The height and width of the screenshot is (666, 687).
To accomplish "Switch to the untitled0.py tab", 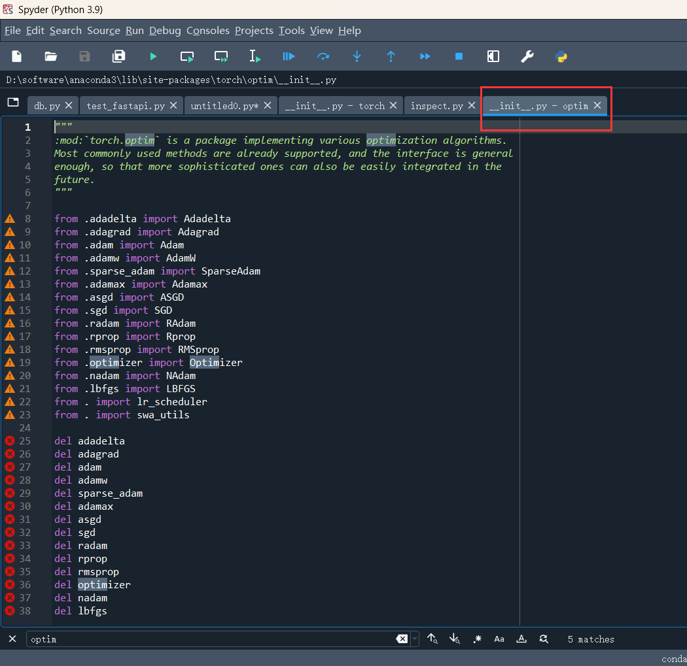I will 224,106.
